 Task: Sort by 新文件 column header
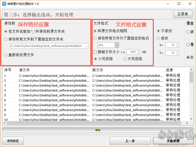pyautogui.click(x=127, y=70)
